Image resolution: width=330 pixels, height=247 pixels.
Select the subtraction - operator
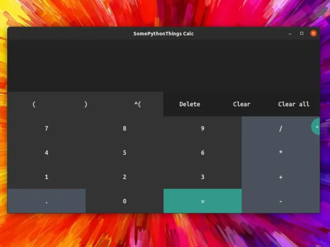[280, 201]
